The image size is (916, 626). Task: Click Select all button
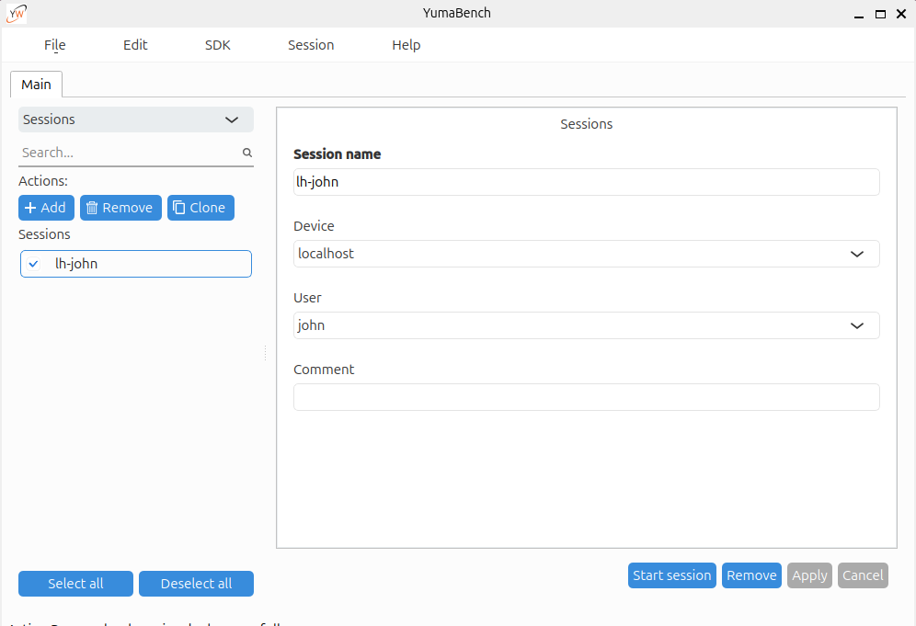click(76, 584)
